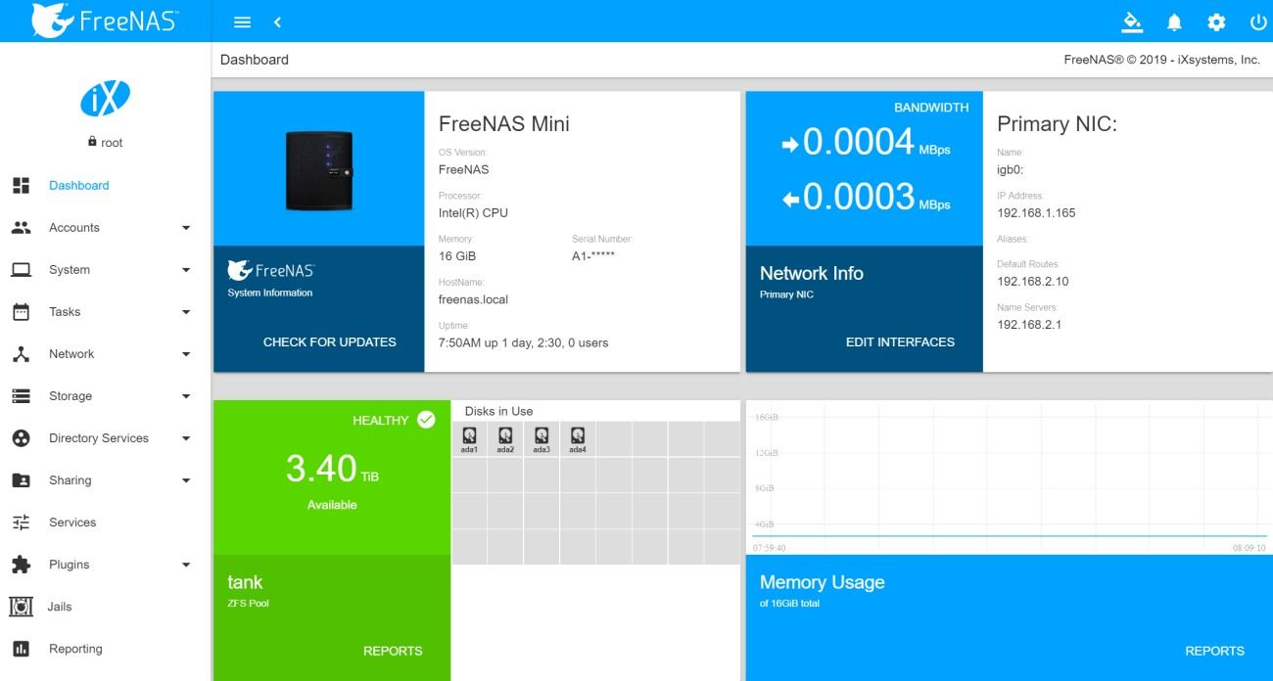Image resolution: width=1273 pixels, height=681 pixels.
Task: Click the System laptop icon
Action: pos(21,269)
